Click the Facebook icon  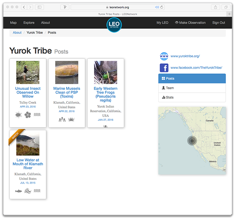click(x=164, y=68)
